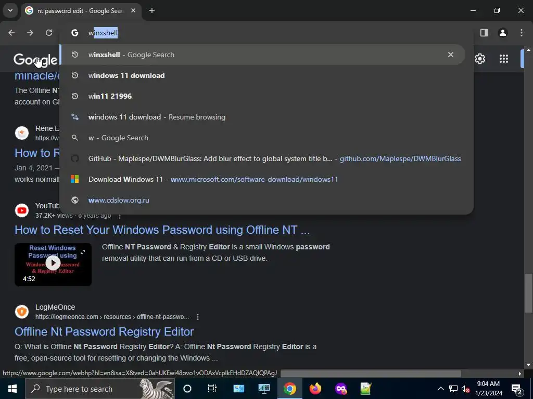The width and height of the screenshot is (533, 399).
Task: Toggle the Chrome side panel icon
Action: click(484, 33)
